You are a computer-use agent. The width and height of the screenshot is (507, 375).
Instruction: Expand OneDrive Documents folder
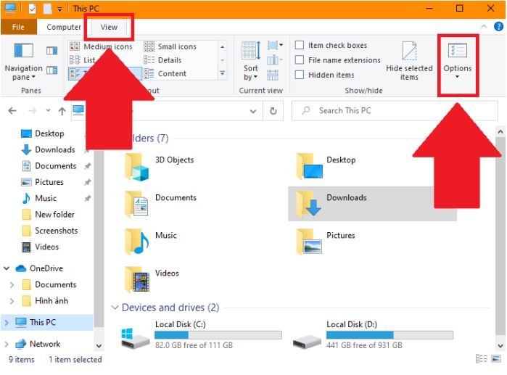12,285
